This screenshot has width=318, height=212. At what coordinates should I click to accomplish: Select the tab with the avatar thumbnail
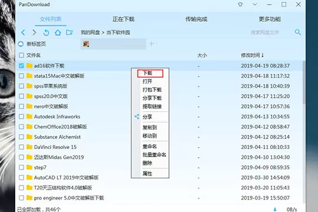coord(113,44)
